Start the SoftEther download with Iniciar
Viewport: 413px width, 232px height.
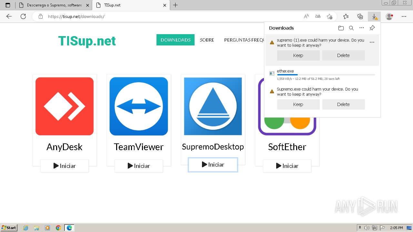(x=287, y=166)
